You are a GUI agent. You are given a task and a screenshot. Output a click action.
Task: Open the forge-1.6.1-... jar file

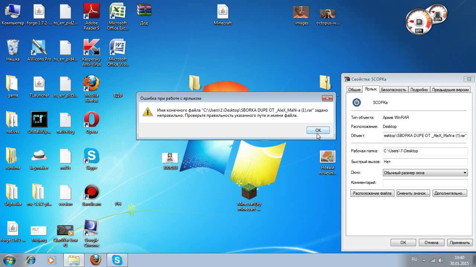13,231
